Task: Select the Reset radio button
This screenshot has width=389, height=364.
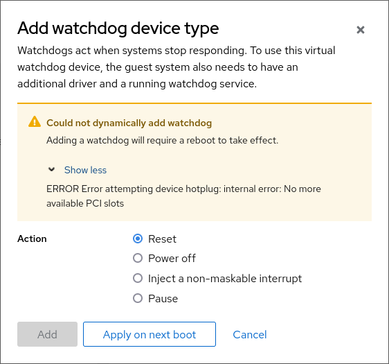Action: pyautogui.click(x=138, y=239)
